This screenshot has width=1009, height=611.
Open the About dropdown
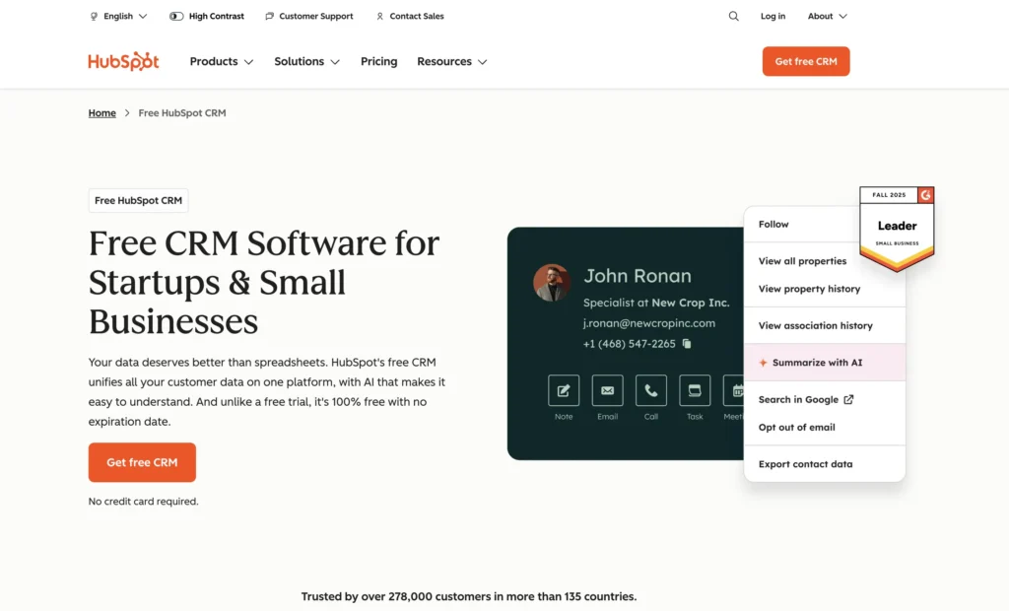[x=827, y=17]
